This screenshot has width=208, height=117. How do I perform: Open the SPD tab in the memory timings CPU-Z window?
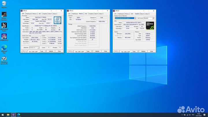coord(86,14)
